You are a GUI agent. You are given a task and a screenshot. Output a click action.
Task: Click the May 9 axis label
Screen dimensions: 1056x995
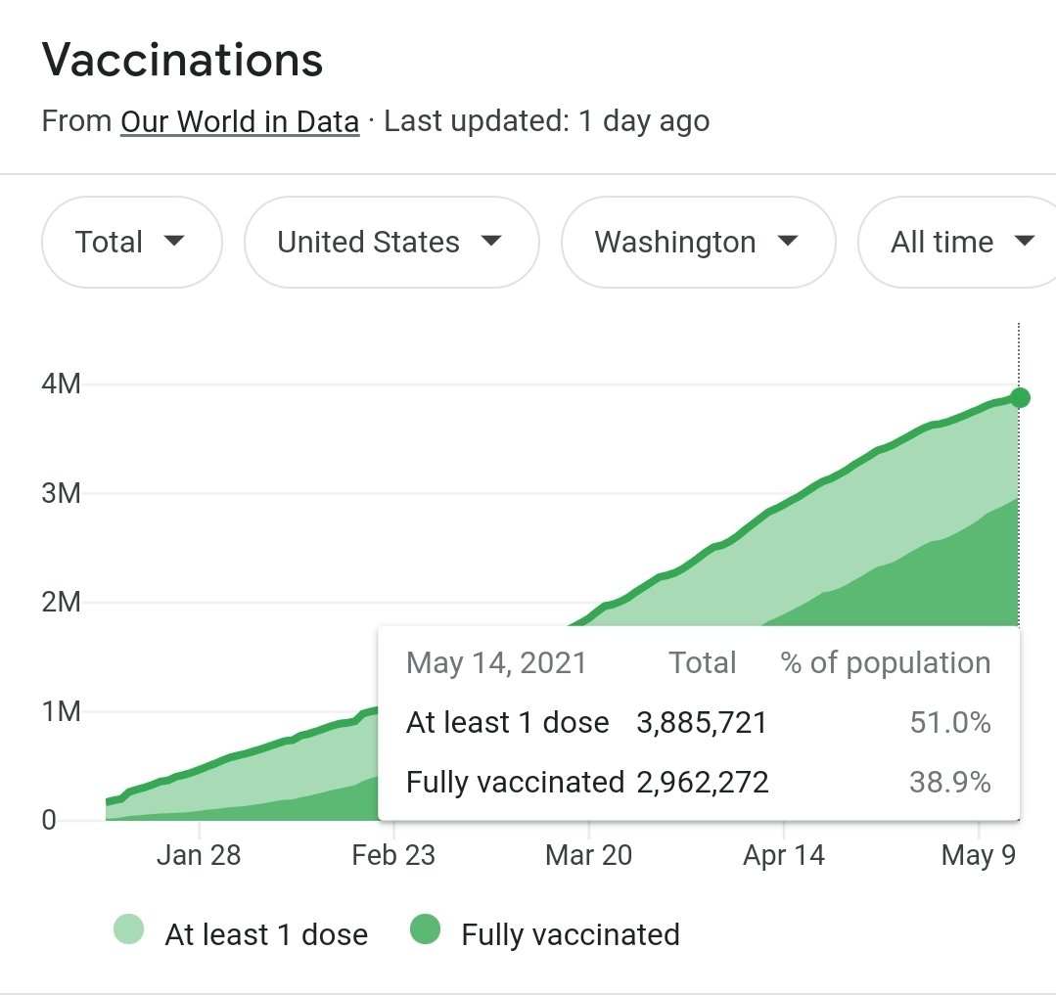click(x=979, y=855)
